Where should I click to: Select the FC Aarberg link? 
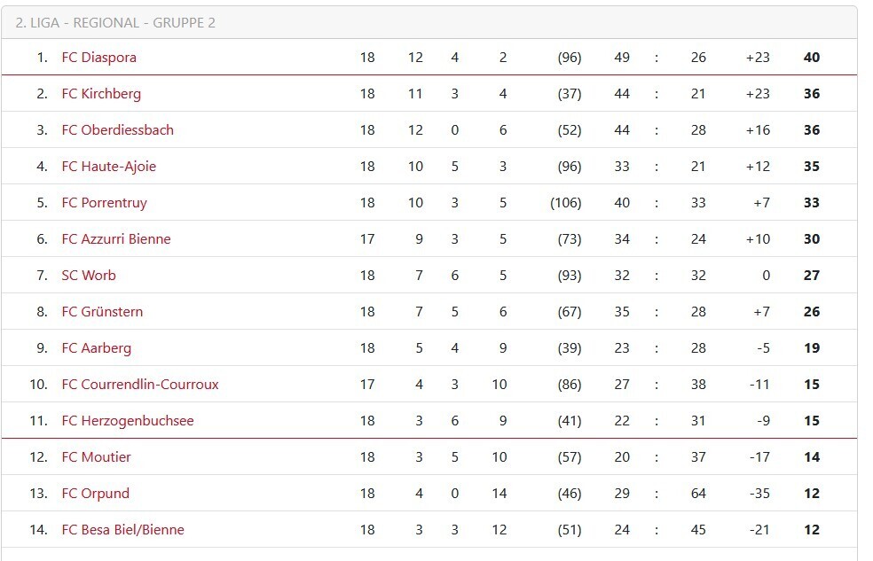pos(96,348)
